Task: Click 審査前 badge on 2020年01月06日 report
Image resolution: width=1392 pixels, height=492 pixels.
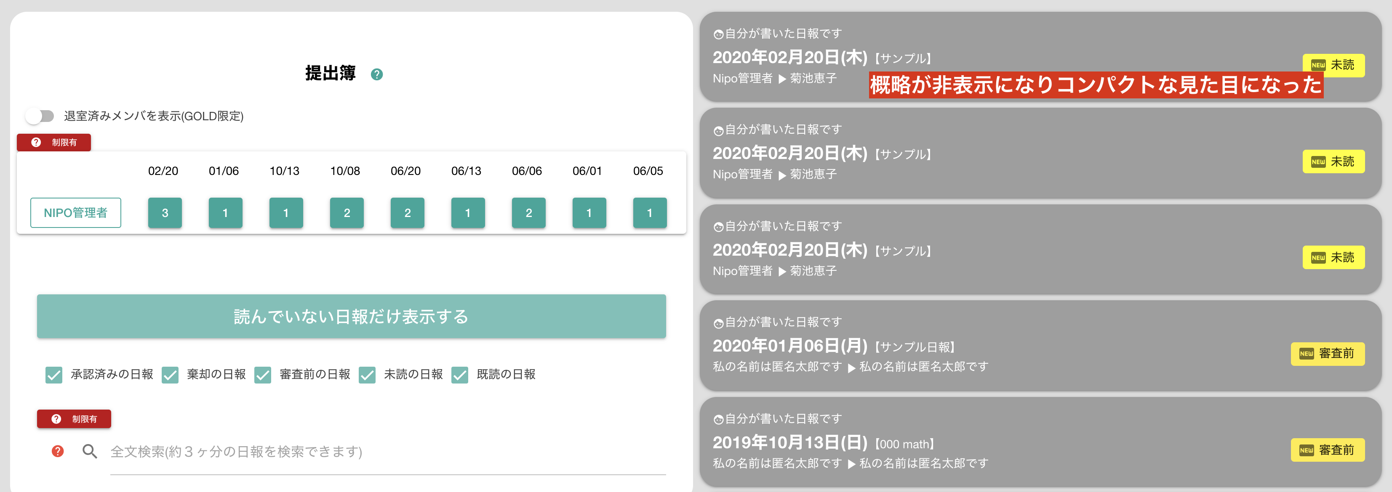Action: tap(1327, 353)
